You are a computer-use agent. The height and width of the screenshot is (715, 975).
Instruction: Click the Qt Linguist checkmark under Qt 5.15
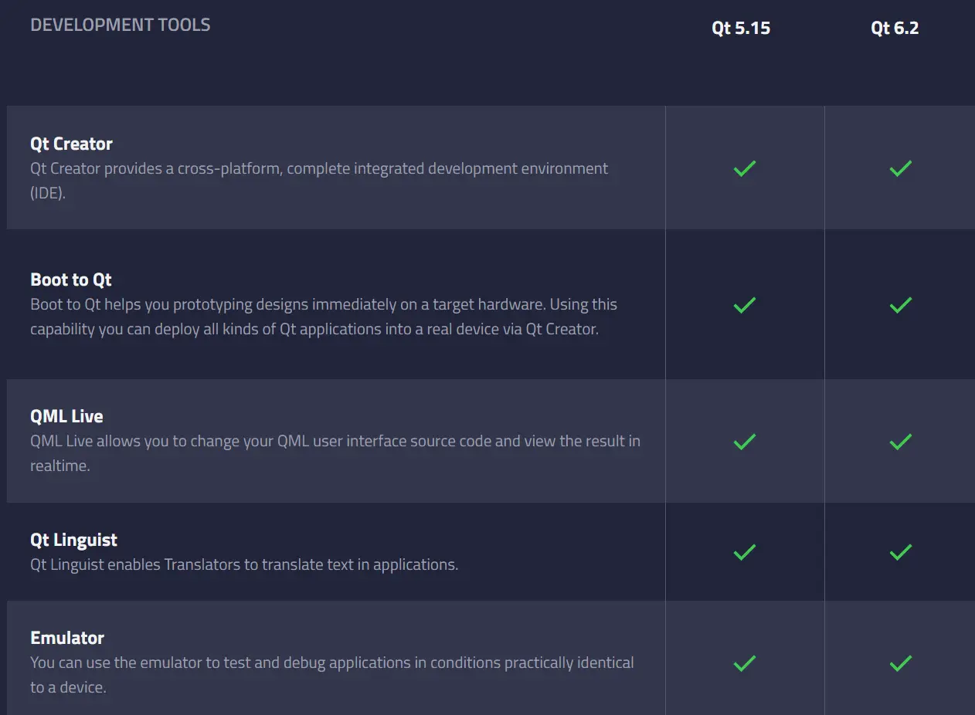(x=745, y=552)
